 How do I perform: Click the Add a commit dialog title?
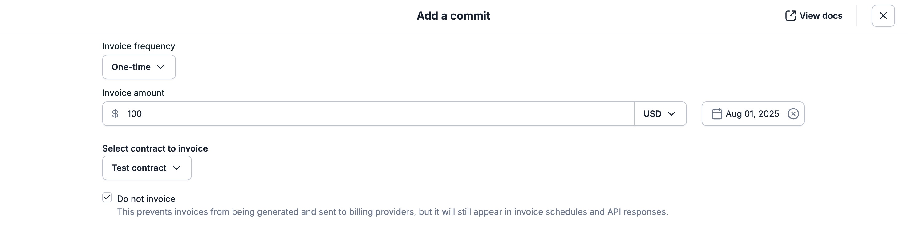(453, 15)
